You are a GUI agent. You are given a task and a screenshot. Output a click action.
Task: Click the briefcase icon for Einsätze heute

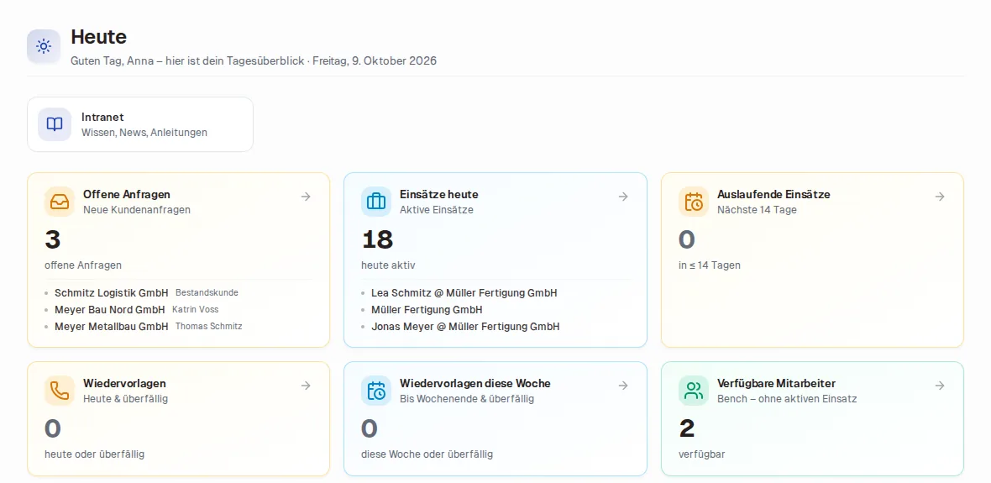[376, 202]
